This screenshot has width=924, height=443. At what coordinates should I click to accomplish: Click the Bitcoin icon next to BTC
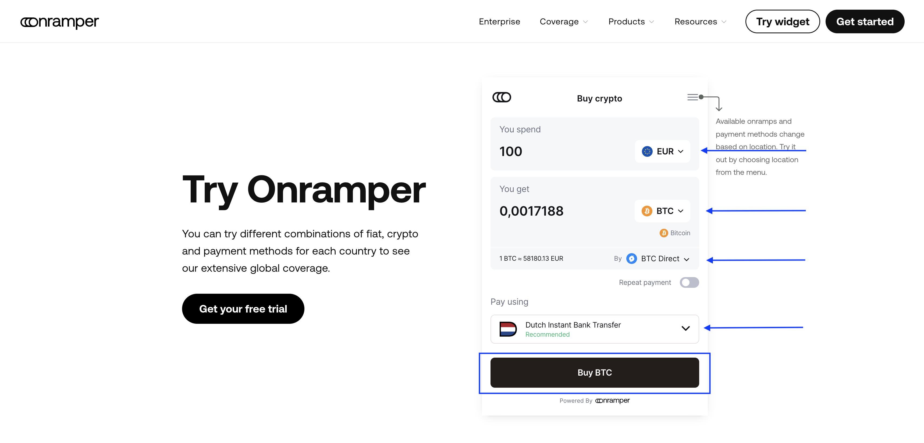click(647, 211)
